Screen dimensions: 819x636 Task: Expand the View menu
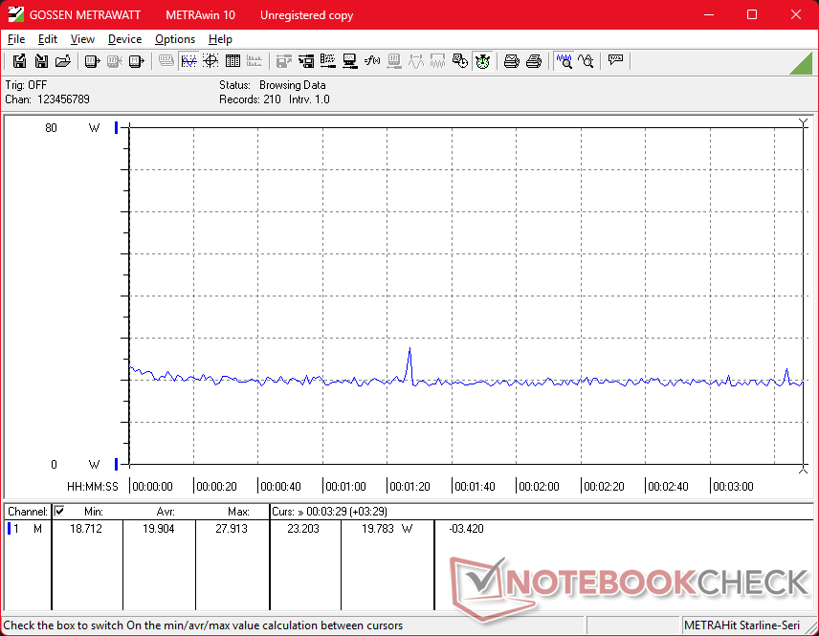[82, 39]
